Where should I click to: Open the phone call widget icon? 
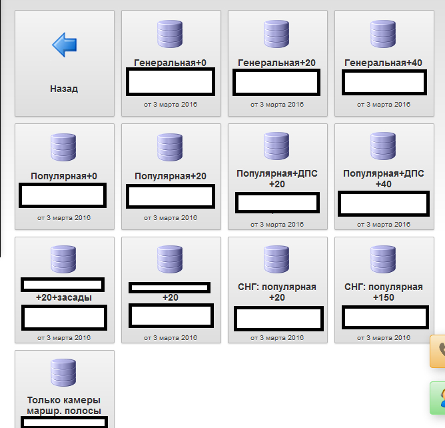click(439, 351)
